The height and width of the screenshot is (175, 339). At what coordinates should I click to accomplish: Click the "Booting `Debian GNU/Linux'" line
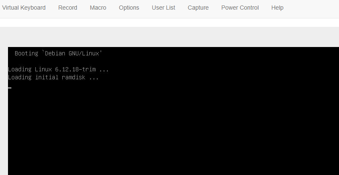[x=59, y=53]
